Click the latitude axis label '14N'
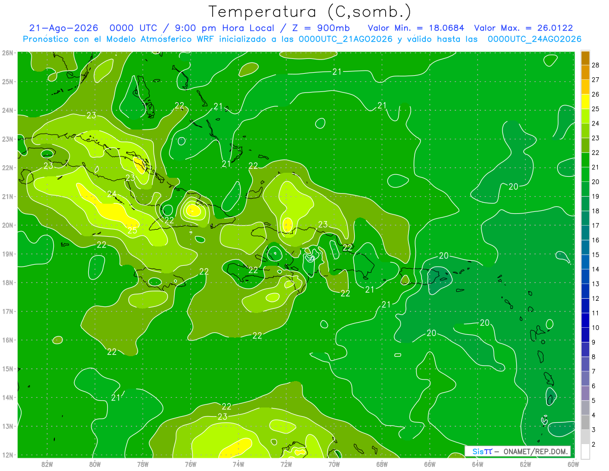 tap(8, 397)
